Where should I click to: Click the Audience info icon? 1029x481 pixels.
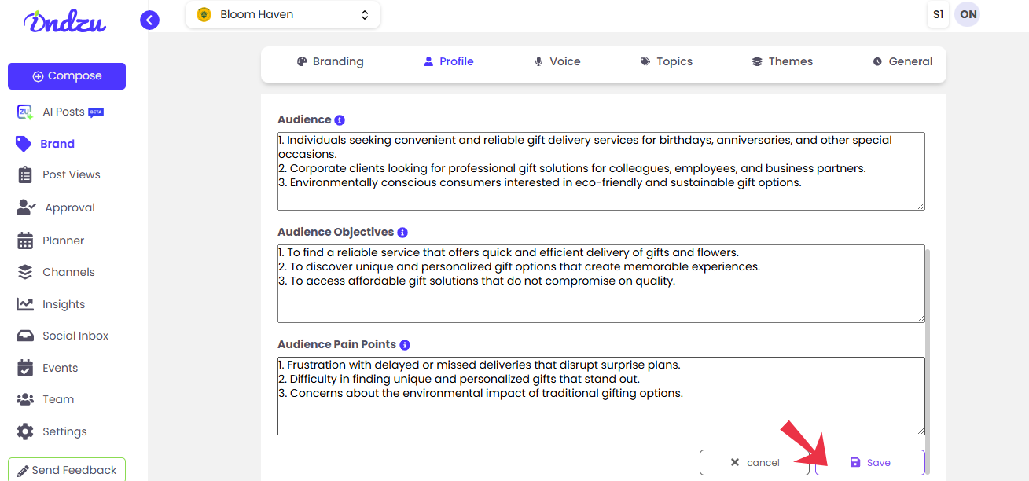coord(340,120)
